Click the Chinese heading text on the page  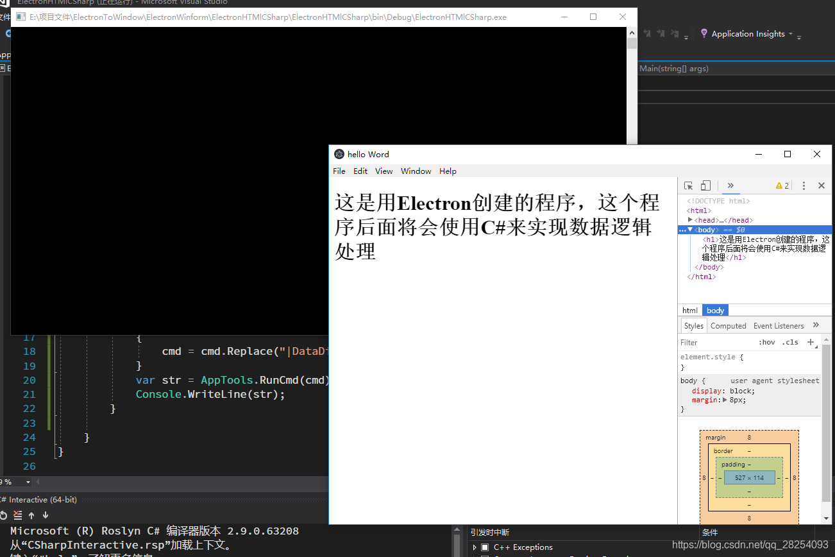[x=497, y=227]
